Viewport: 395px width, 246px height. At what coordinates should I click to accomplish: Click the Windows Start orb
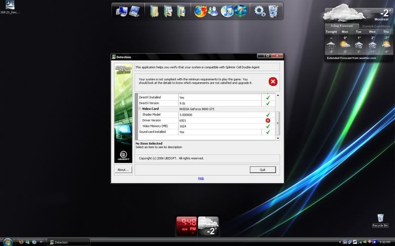pyautogui.click(x=7, y=242)
